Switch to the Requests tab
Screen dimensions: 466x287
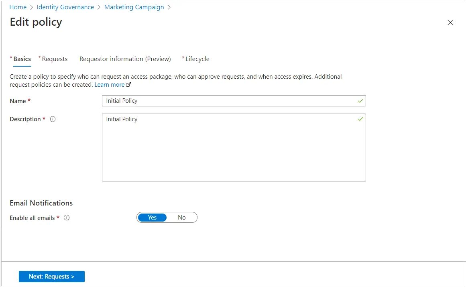(x=55, y=59)
